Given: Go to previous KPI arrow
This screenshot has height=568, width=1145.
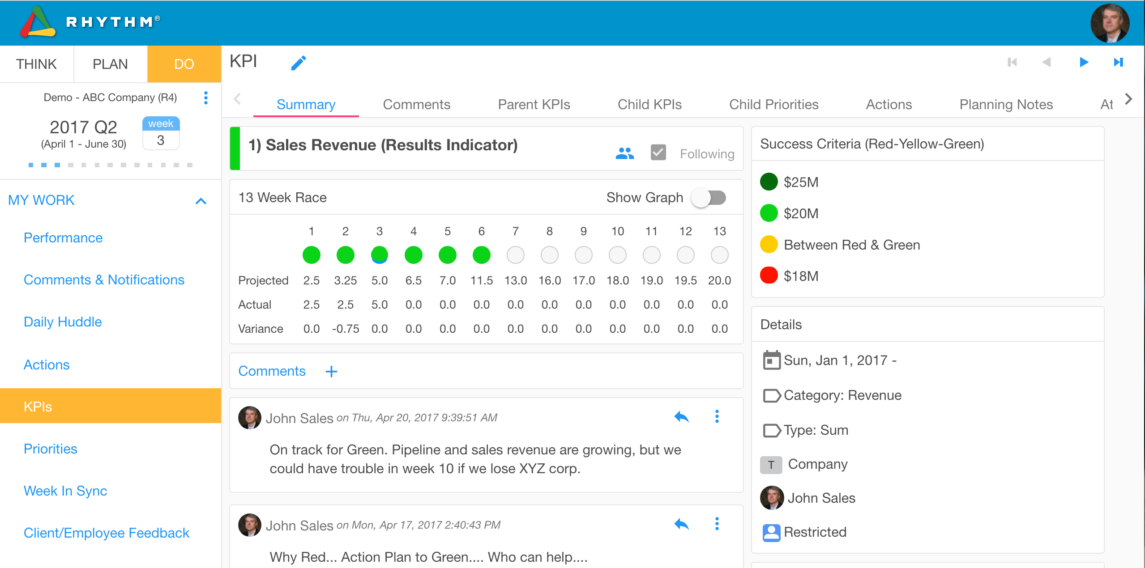Looking at the screenshot, I should point(1046,62).
